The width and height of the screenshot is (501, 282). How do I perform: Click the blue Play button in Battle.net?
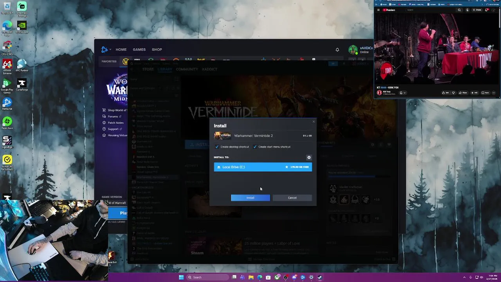(119, 213)
